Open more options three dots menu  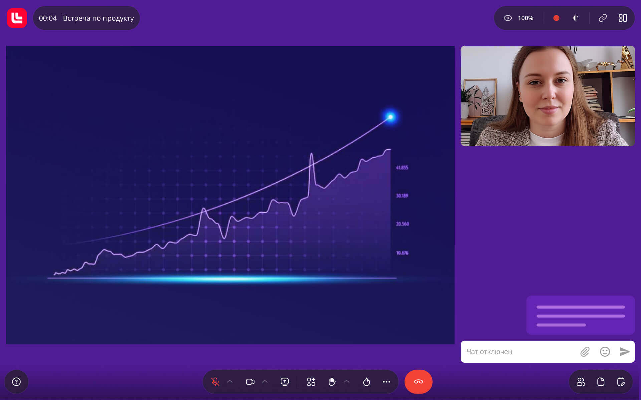click(x=386, y=382)
